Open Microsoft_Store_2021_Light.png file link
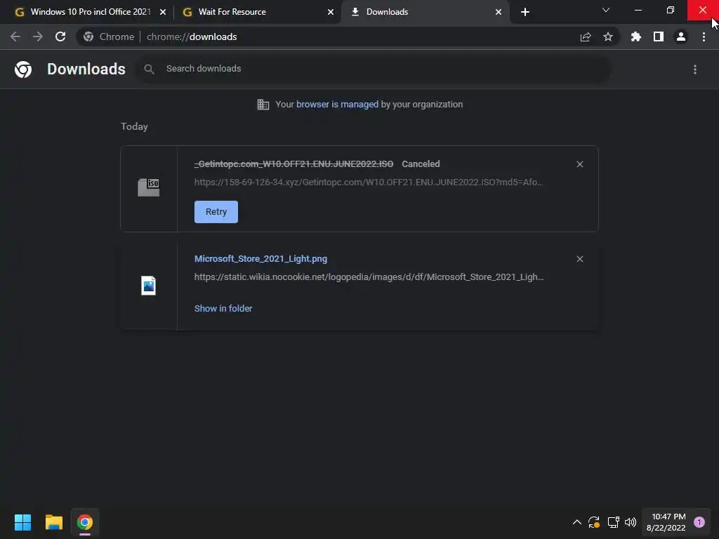Screen dimensions: 719x539 click(261, 258)
